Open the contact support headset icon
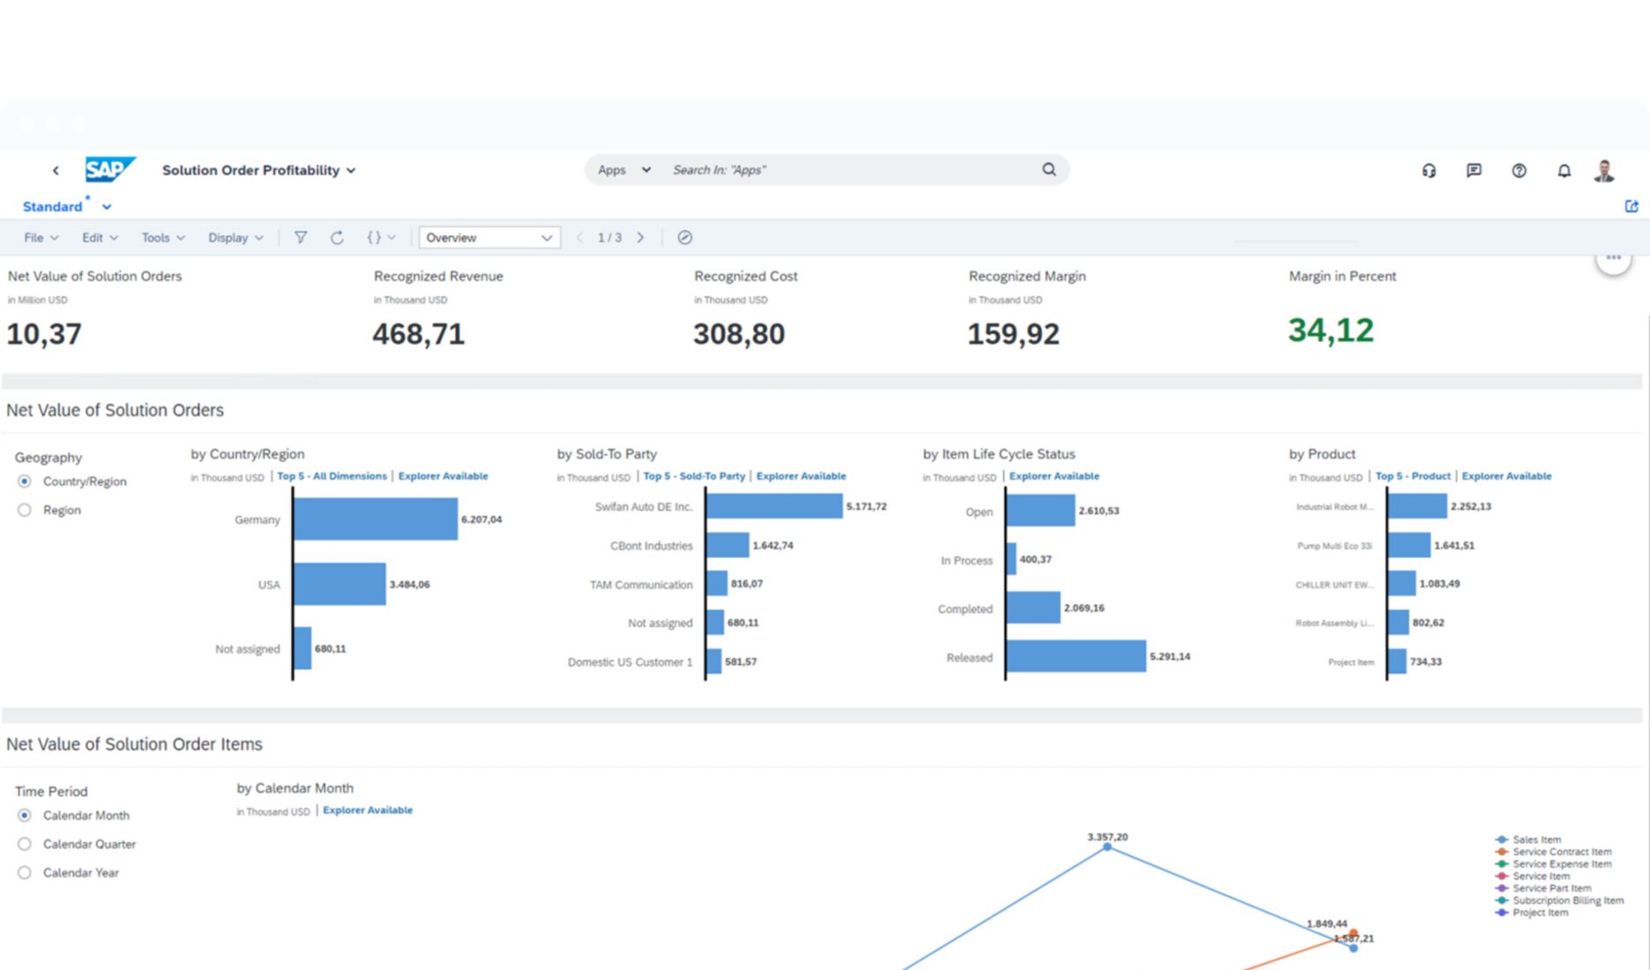The width and height of the screenshot is (1650, 970). [x=1429, y=170]
